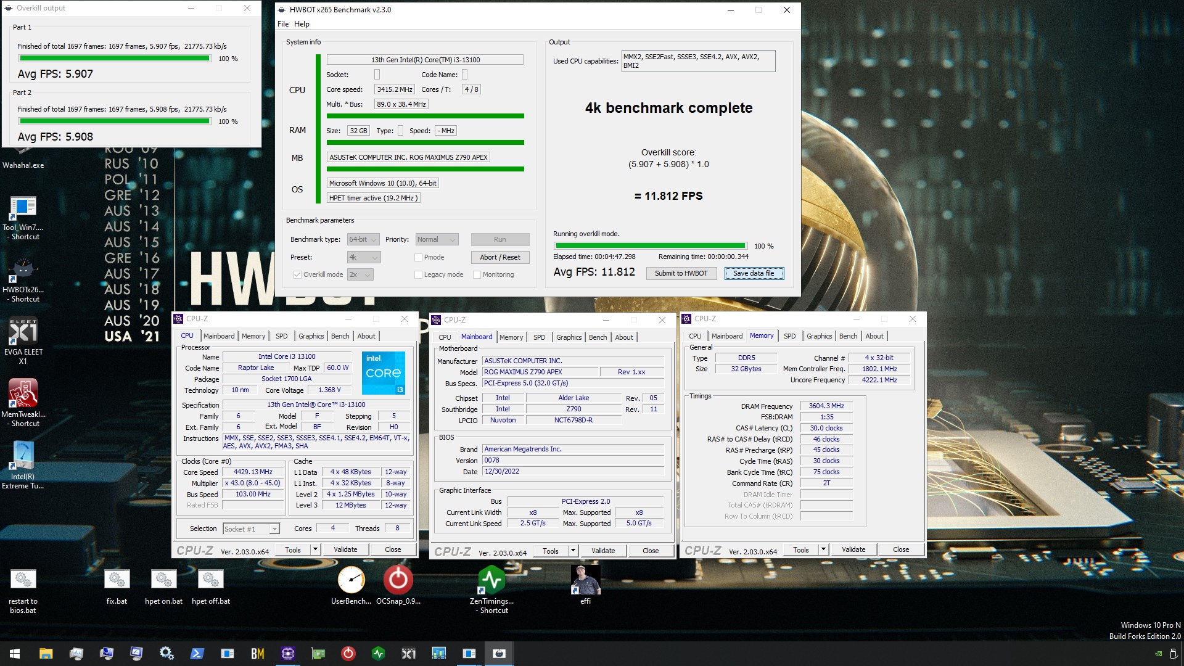Click Validate in Memory CPU-Z window

(x=853, y=549)
